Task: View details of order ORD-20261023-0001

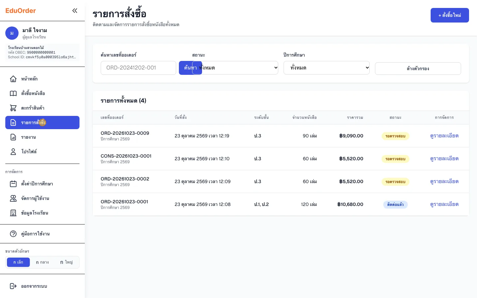Action: tap(445, 204)
